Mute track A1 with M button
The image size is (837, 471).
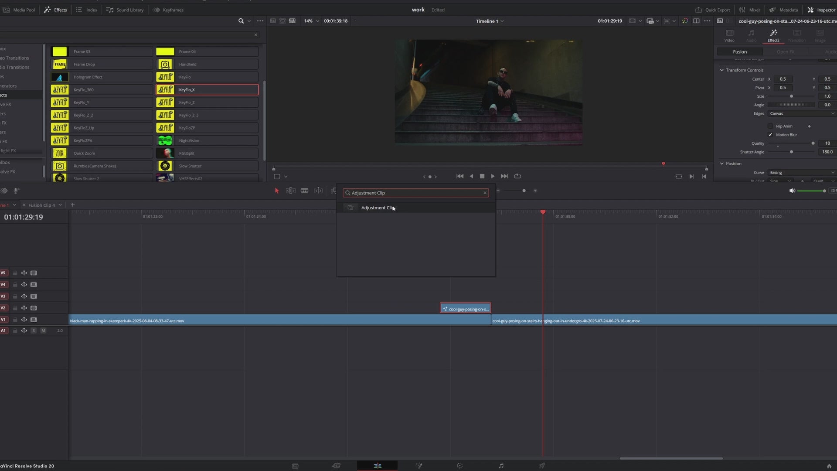tap(43, 331)
